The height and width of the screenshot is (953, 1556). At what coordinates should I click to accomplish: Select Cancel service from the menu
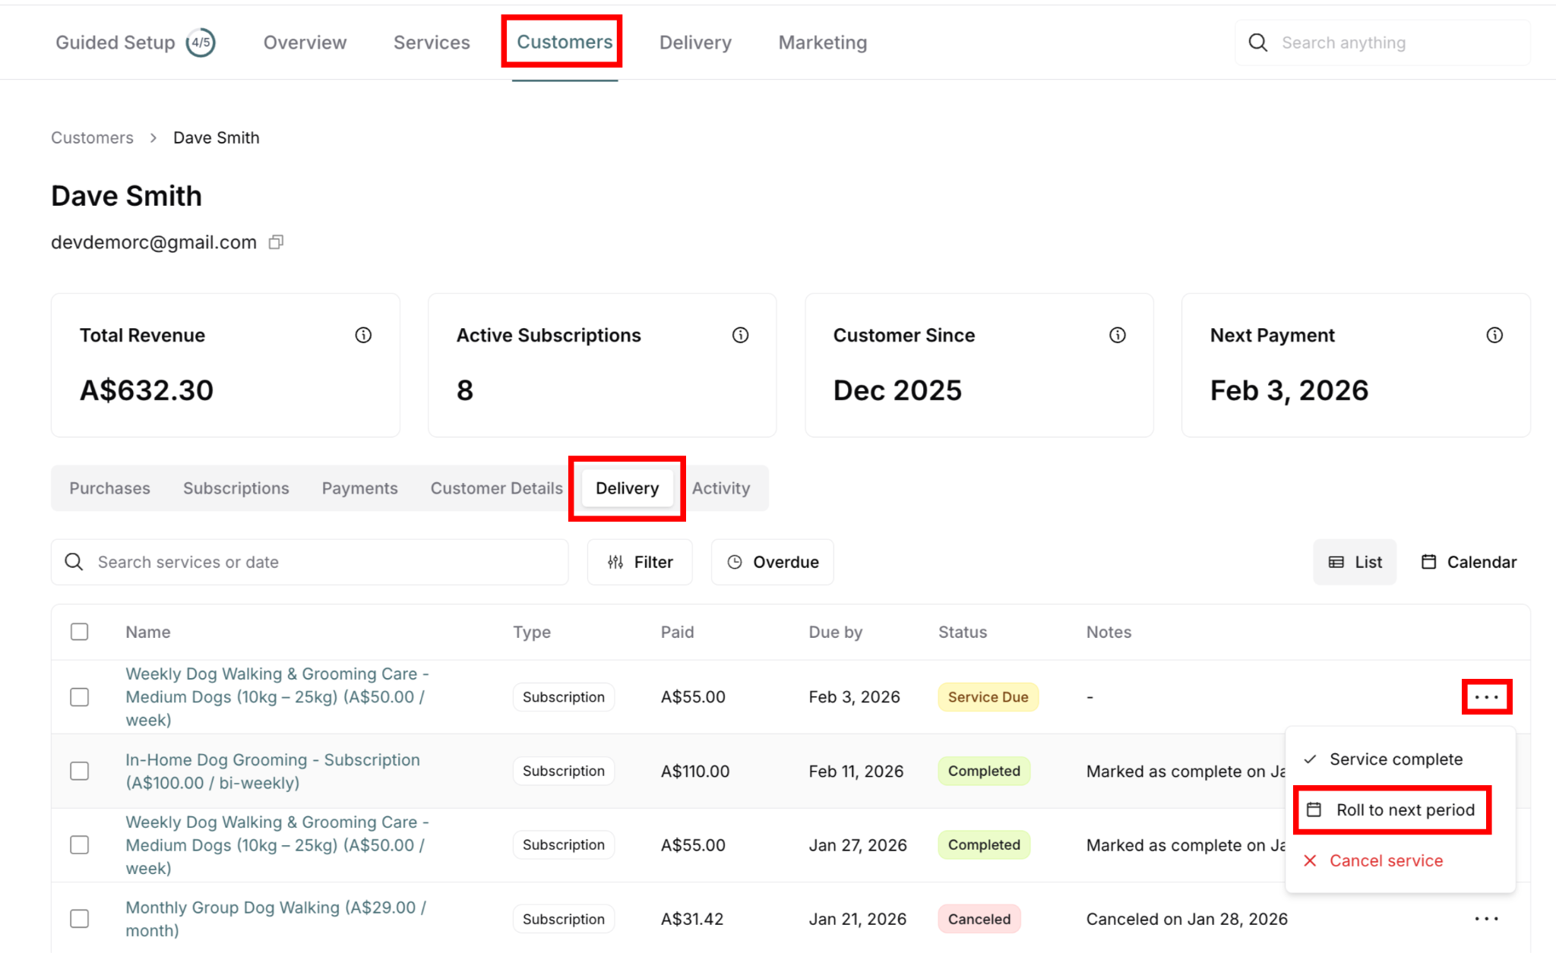[x=1385, y=860]
